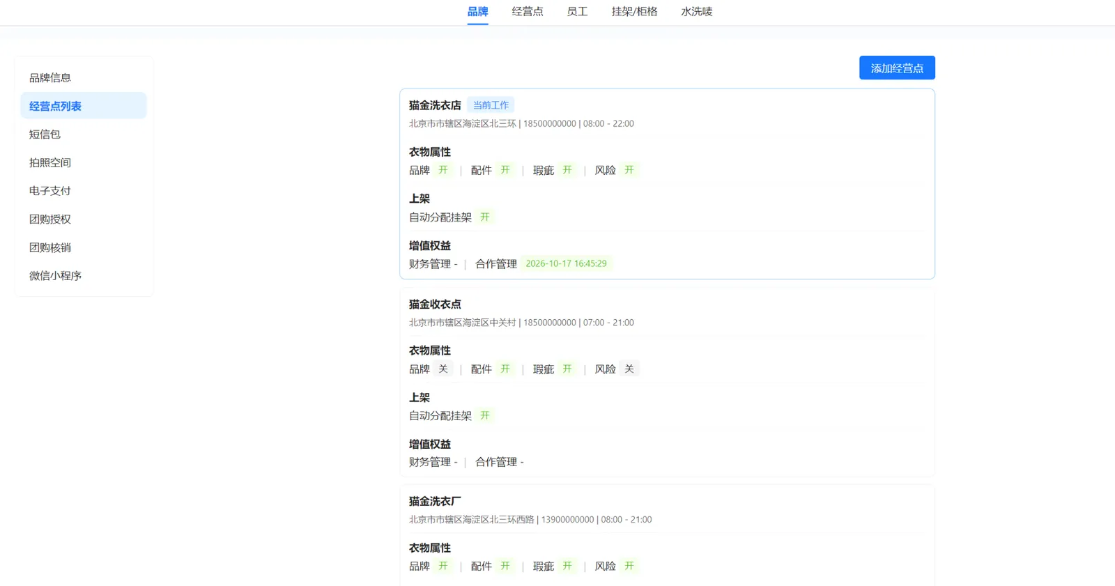Screen dimensions: 1115x586
Task: Click the 品牌 关 status in 猫金收衣点 card
Action: coord(443,369)
